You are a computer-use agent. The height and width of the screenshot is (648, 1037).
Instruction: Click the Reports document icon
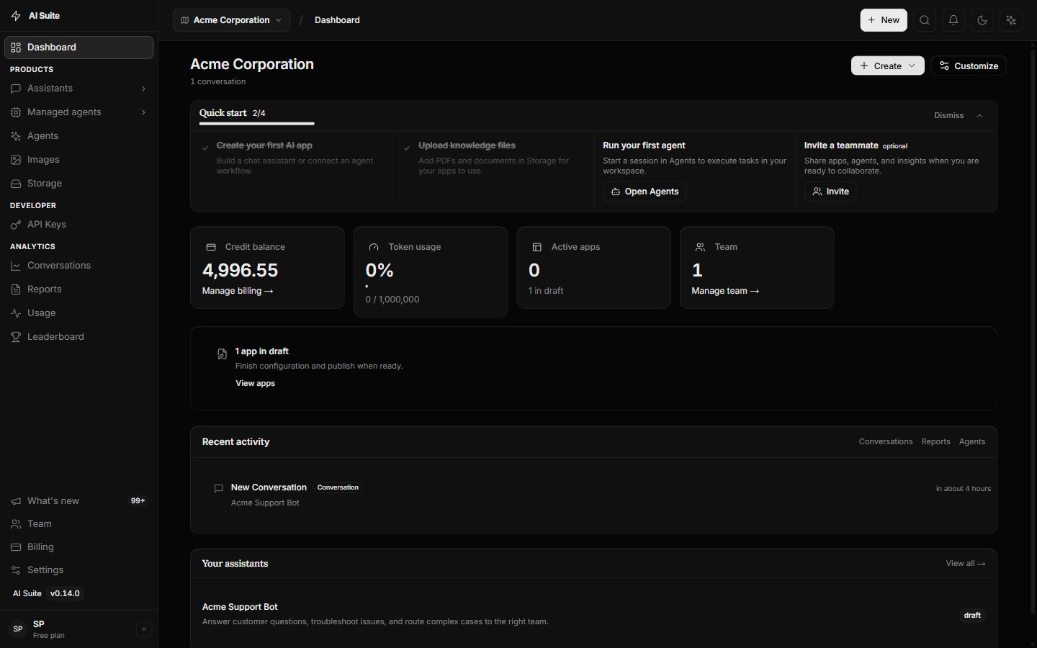coord(16,289)
